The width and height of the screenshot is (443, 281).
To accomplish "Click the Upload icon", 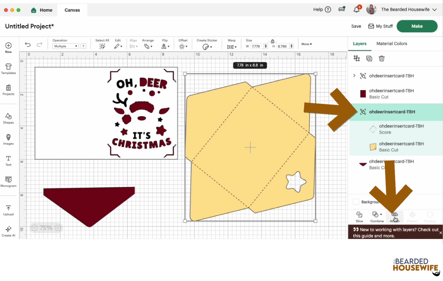I will pos(8,210).
